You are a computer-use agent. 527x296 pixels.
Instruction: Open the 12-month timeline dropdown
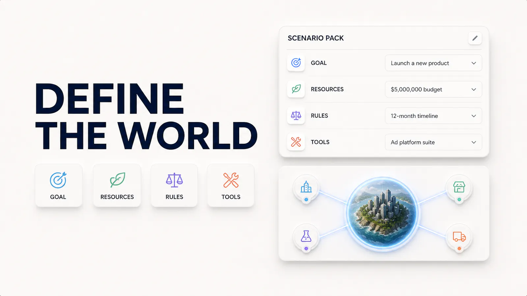(x=433, y=116)
